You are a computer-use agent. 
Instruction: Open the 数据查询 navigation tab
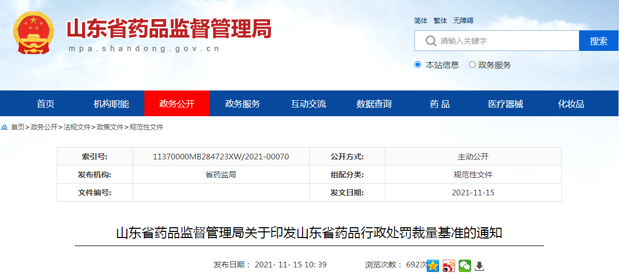coord(374,104)
